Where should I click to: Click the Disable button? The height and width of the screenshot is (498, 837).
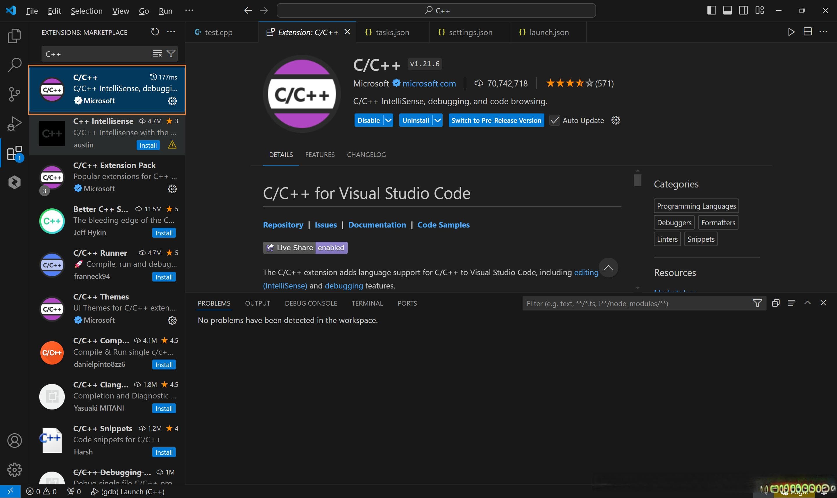(369, 120)
